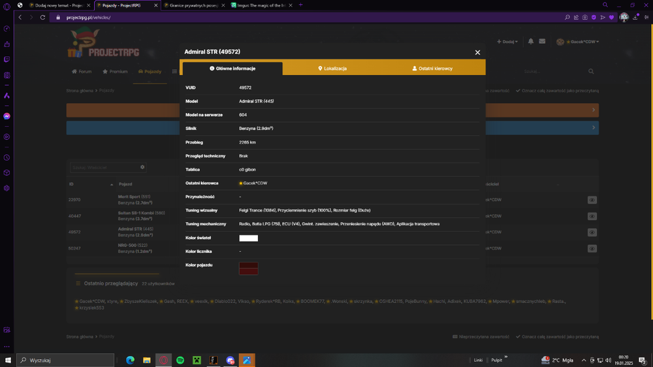Expand the blue banner chevron
653x367 pixels.
pos(594,127)
